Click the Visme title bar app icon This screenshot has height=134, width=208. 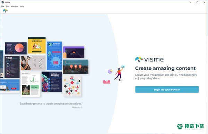(2, 2)
